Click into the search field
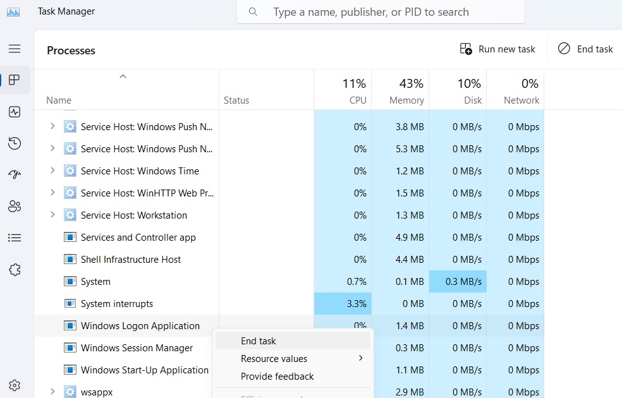This screenshot has height=398, width=622. [x=381, y=12]
